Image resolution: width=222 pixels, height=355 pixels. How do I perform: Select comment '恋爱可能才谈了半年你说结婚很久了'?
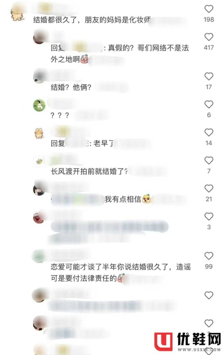[121, 273]
